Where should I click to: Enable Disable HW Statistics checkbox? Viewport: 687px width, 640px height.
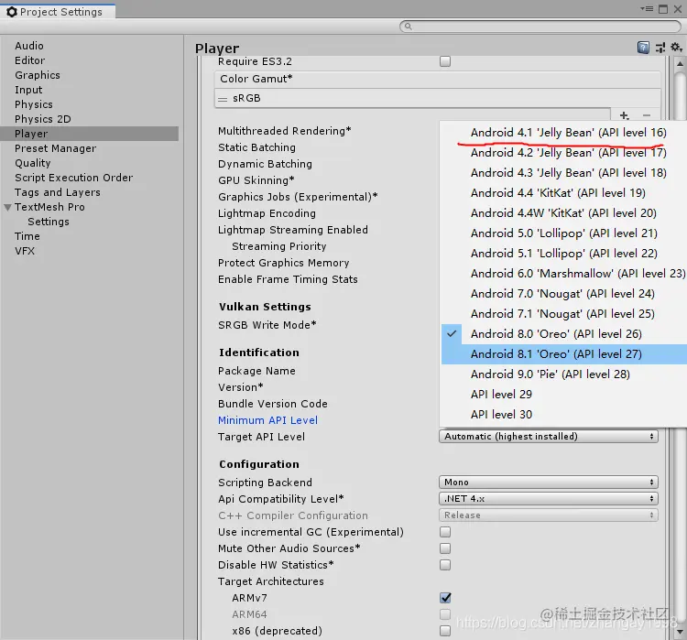[x=445, y=565]
